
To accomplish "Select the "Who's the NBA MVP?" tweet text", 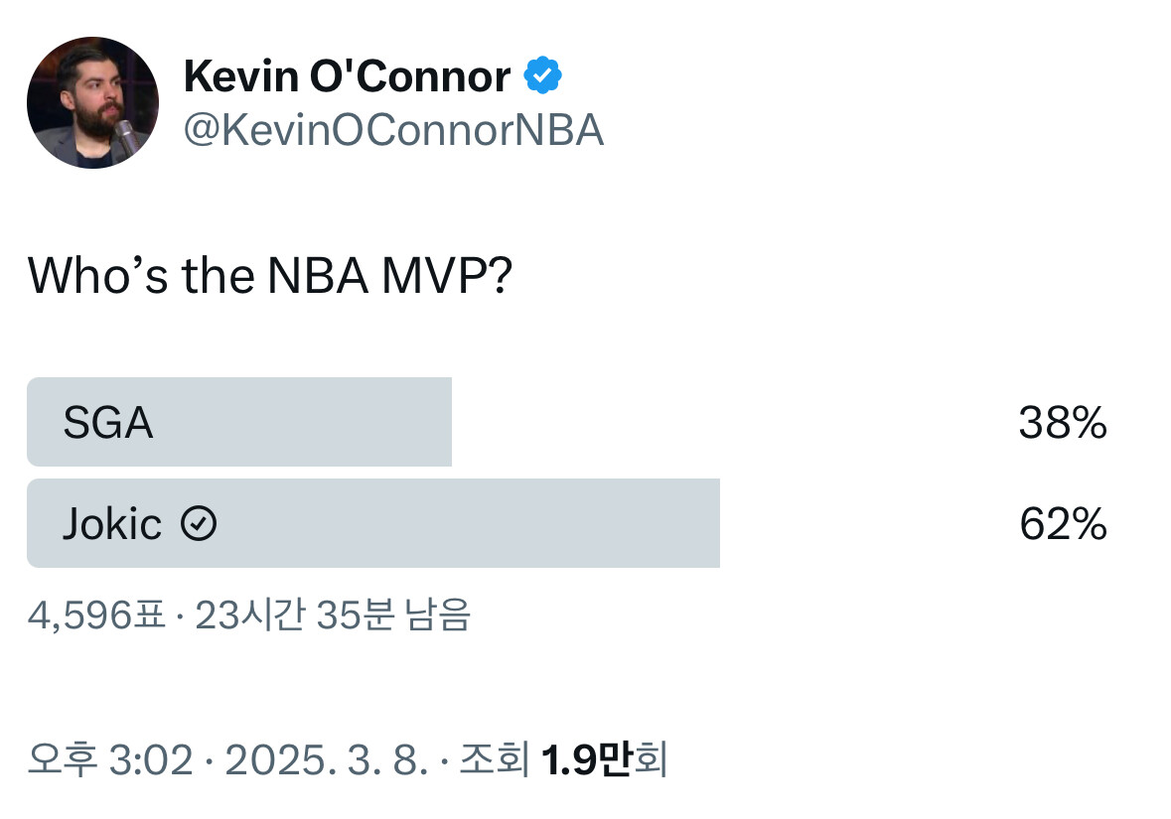I will tap(269, 276).
